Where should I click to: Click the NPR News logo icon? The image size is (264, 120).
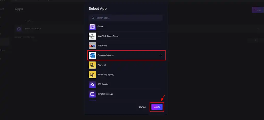[x=92, y=46]
